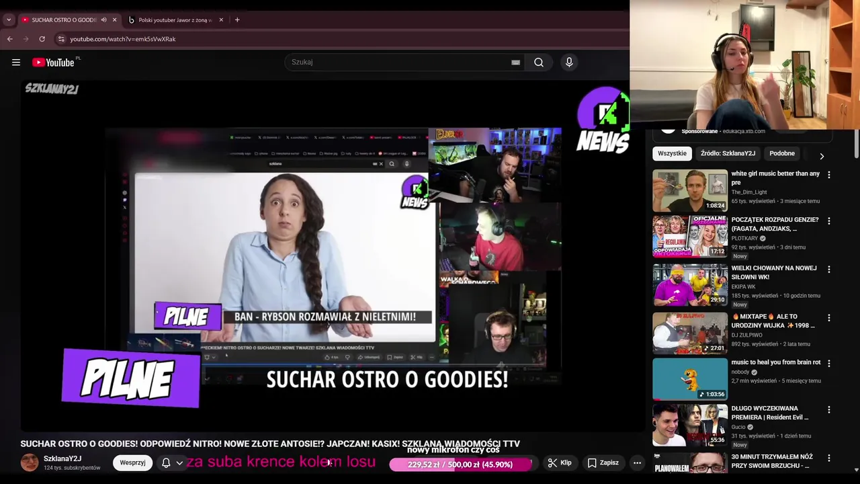Show more filter chips with right chevron
Screen dimensions: 860x484
822,156
